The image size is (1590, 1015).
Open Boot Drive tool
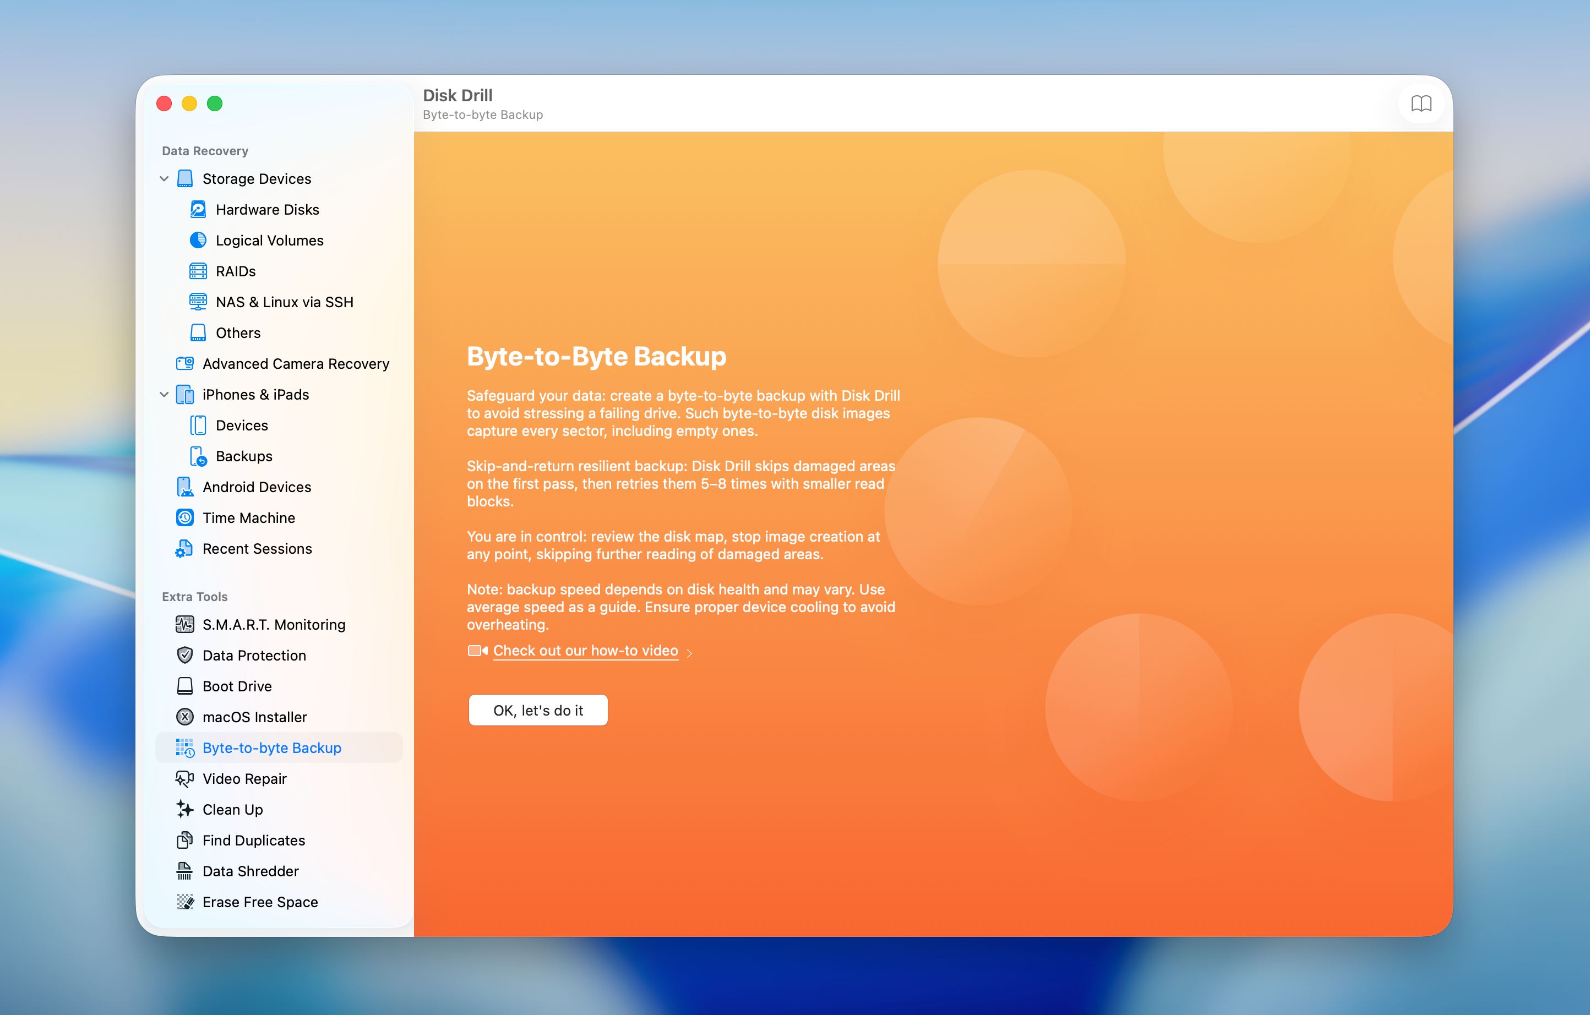(x=237, y=686)
